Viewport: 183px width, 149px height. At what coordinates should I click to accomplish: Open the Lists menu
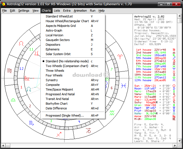57,11
